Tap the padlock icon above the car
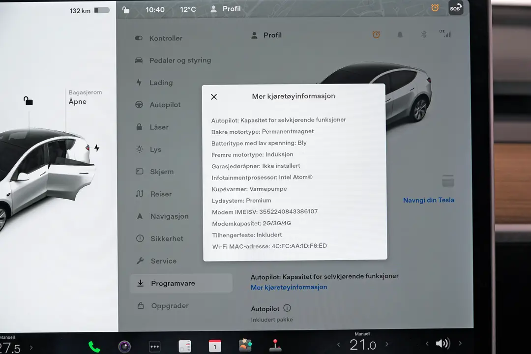This screenshot has height=354, width=531. pyautogui.click(x=28, y=101)
